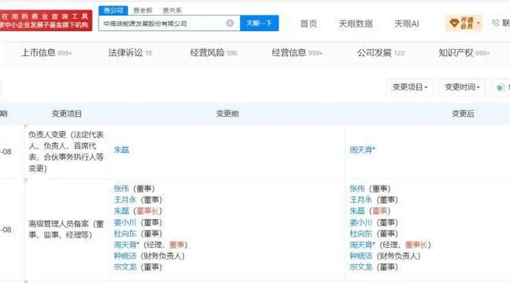Switch to the 查老板 tab
The height and width of the screenshot is (283, 510).
[143, 10]
